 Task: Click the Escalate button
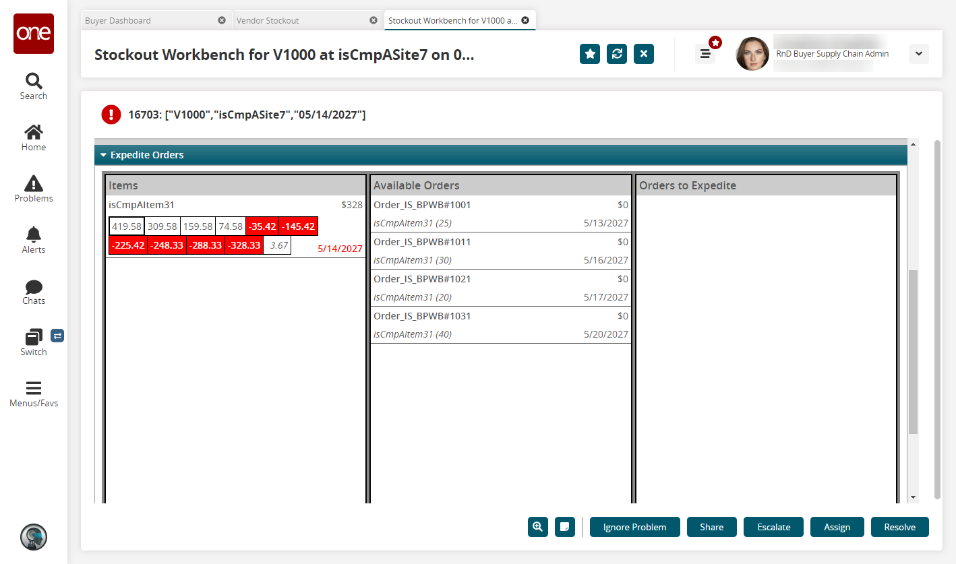(x=774, y=527)
